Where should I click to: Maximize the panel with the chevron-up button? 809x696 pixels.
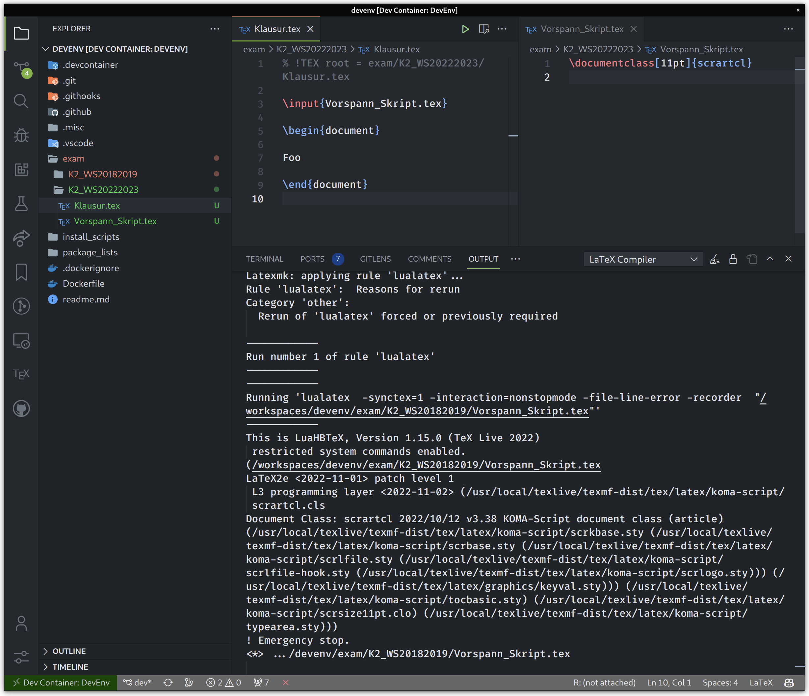(x=770, y=259)
